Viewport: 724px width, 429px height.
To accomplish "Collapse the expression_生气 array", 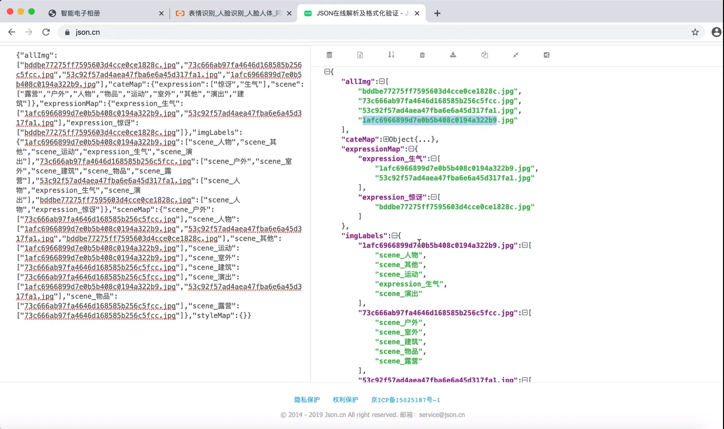I will pyautogui.click(x=433, y=159).
